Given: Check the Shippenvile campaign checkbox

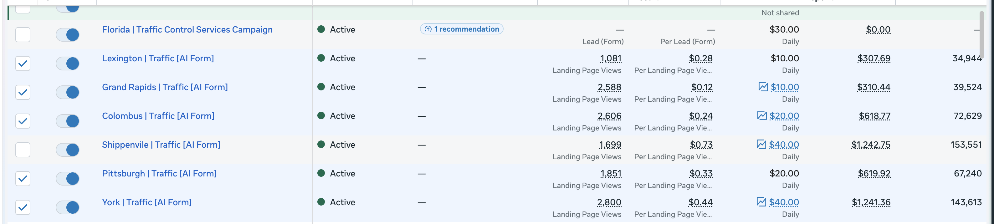Looking at the screenshot, I should (23, 150).
